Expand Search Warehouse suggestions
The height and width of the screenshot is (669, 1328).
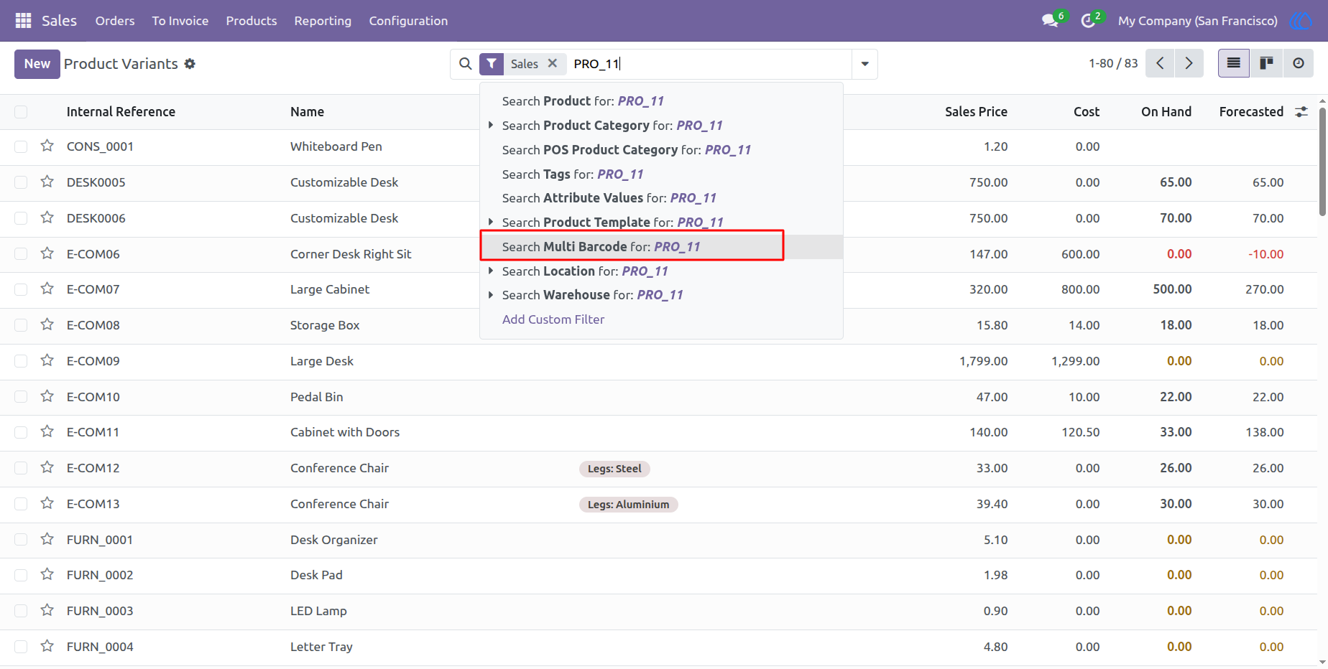(x=491, y=294)
